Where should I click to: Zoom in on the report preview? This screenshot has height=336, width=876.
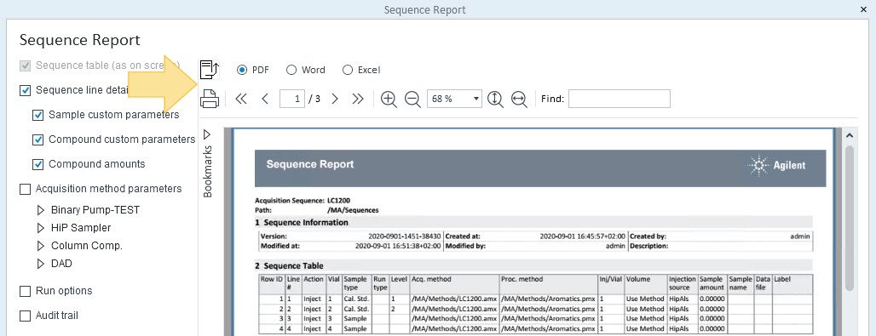pos(389,100)
